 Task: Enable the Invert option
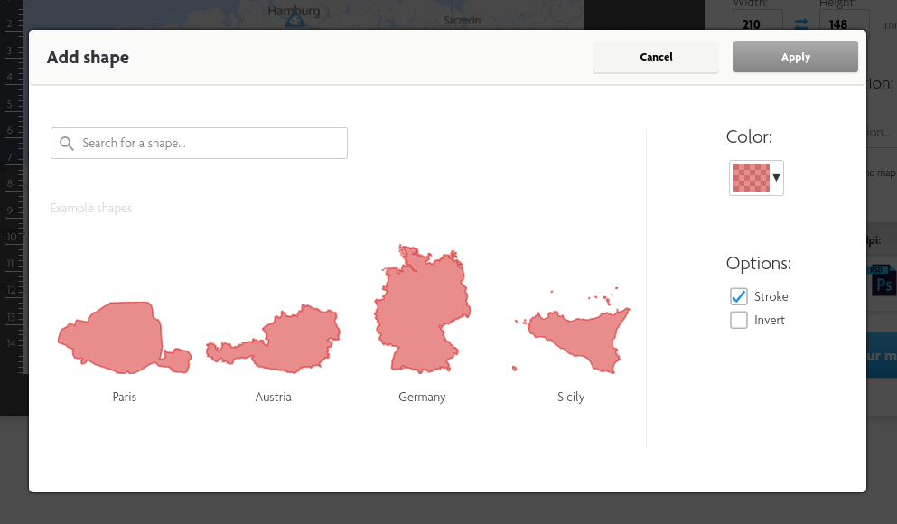[x=738, y=319]
